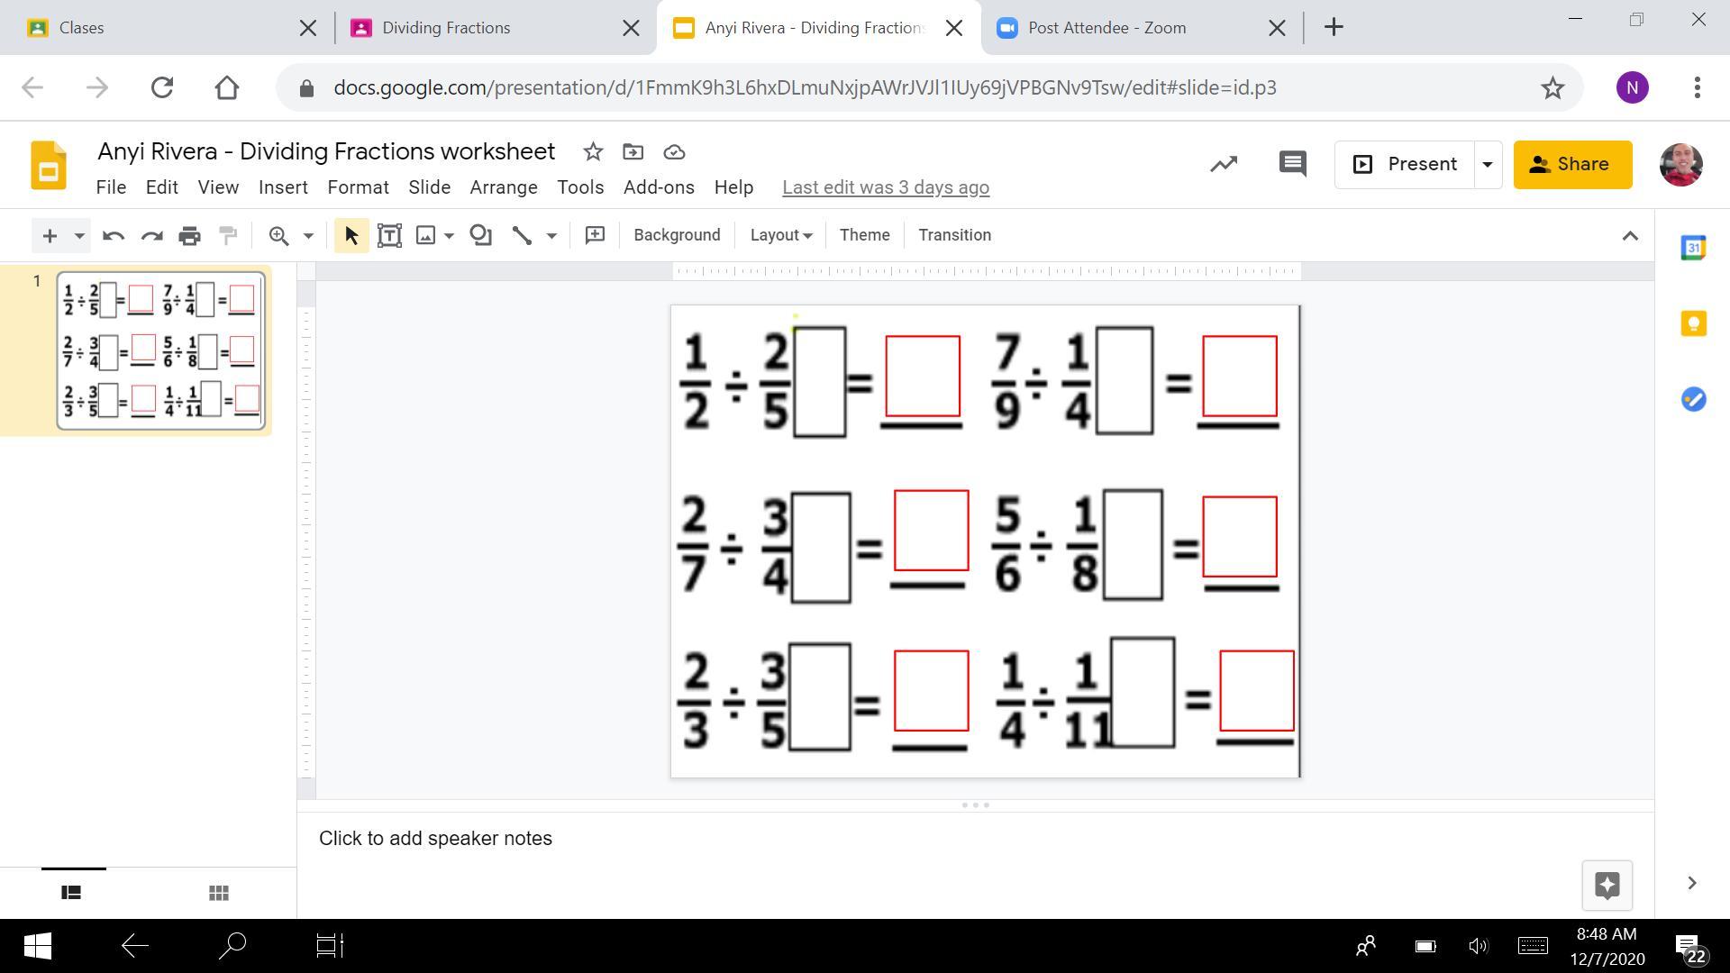This screenshot has width=1730, height=973.
Task: Expand the Present options dropdown arrow
Action: [1487, 165]
